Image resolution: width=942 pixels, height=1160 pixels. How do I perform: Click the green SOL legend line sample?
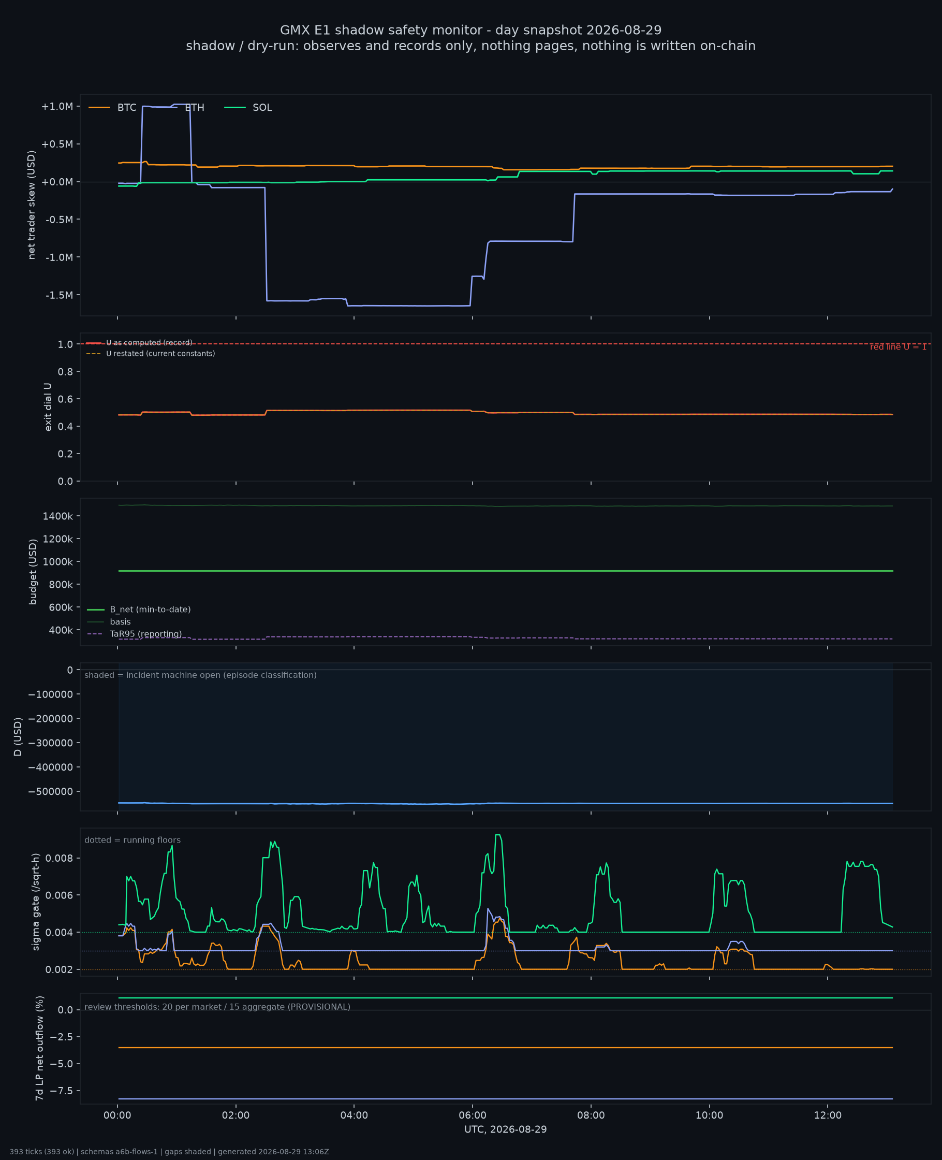click(x=235, y=108)
